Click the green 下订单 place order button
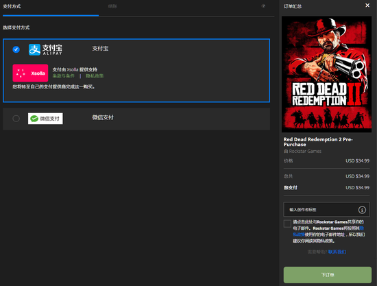377x286 pixels. point(328,275)
